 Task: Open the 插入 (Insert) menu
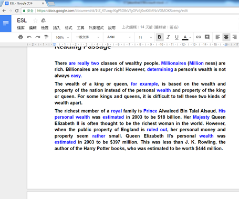point(57,28)
